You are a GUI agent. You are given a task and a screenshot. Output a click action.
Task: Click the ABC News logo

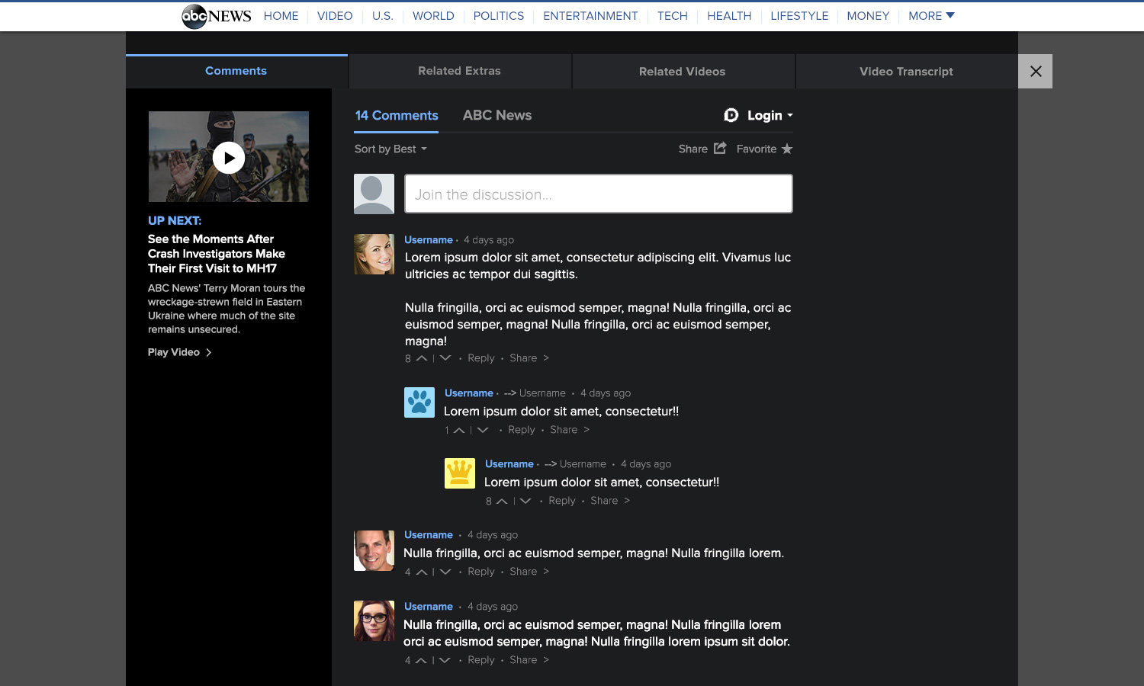pos(217,16)
